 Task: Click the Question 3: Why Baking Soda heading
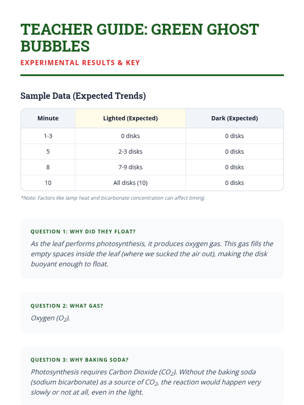pos(80,360)
